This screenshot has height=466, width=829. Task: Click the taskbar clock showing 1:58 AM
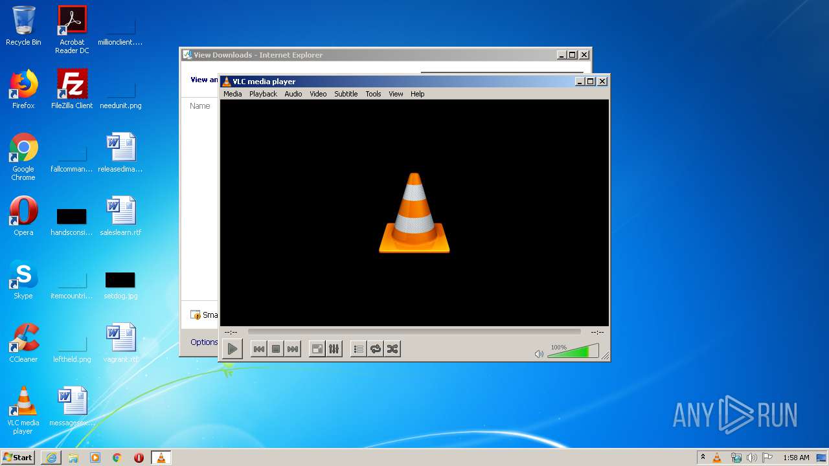pyautogui.click(x=796, y=458)
